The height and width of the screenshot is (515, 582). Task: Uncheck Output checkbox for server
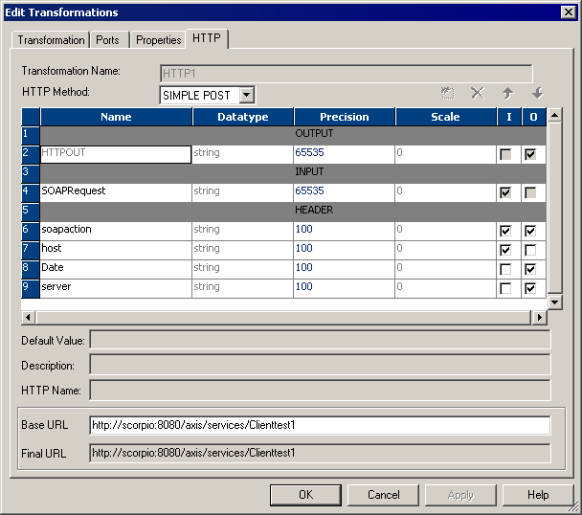click(530, 288)
